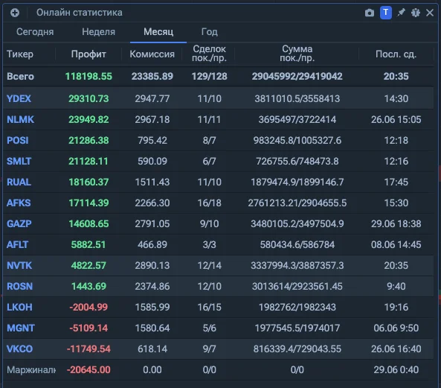Select the Месяц tab
Viewport: 441px width, 388px height.
[158, 32]
